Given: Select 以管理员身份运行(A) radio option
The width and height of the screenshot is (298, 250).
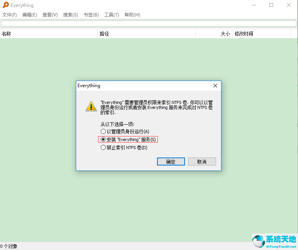Looking at the screenshot, I should click(125, 131).
